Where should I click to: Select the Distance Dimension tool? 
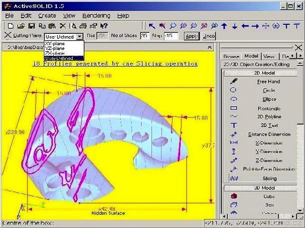click(x=261, y=134)
